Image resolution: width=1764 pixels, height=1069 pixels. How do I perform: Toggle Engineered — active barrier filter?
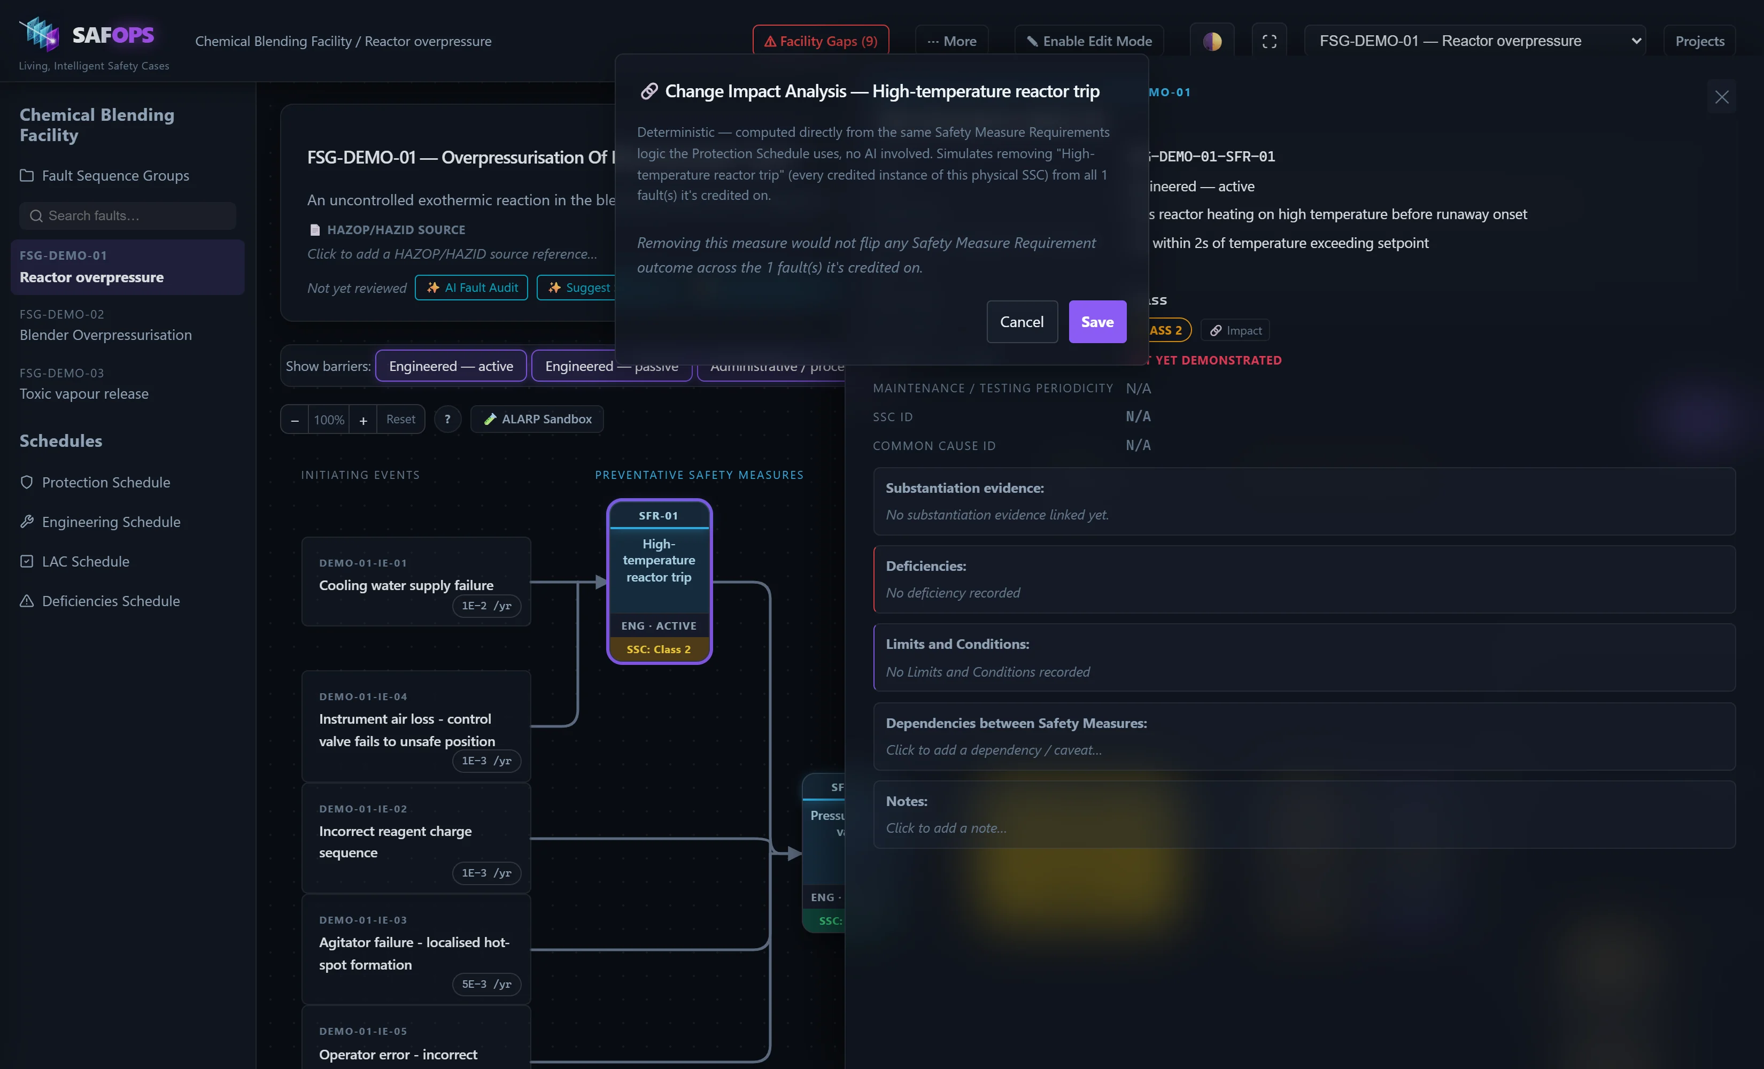[x=451, y=366]
